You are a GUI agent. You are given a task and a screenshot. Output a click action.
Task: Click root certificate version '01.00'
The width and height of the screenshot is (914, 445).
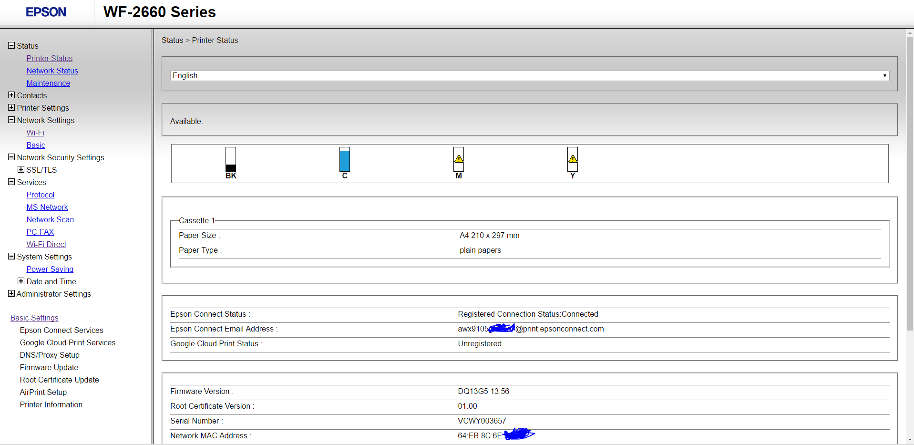tap(467, 406)
